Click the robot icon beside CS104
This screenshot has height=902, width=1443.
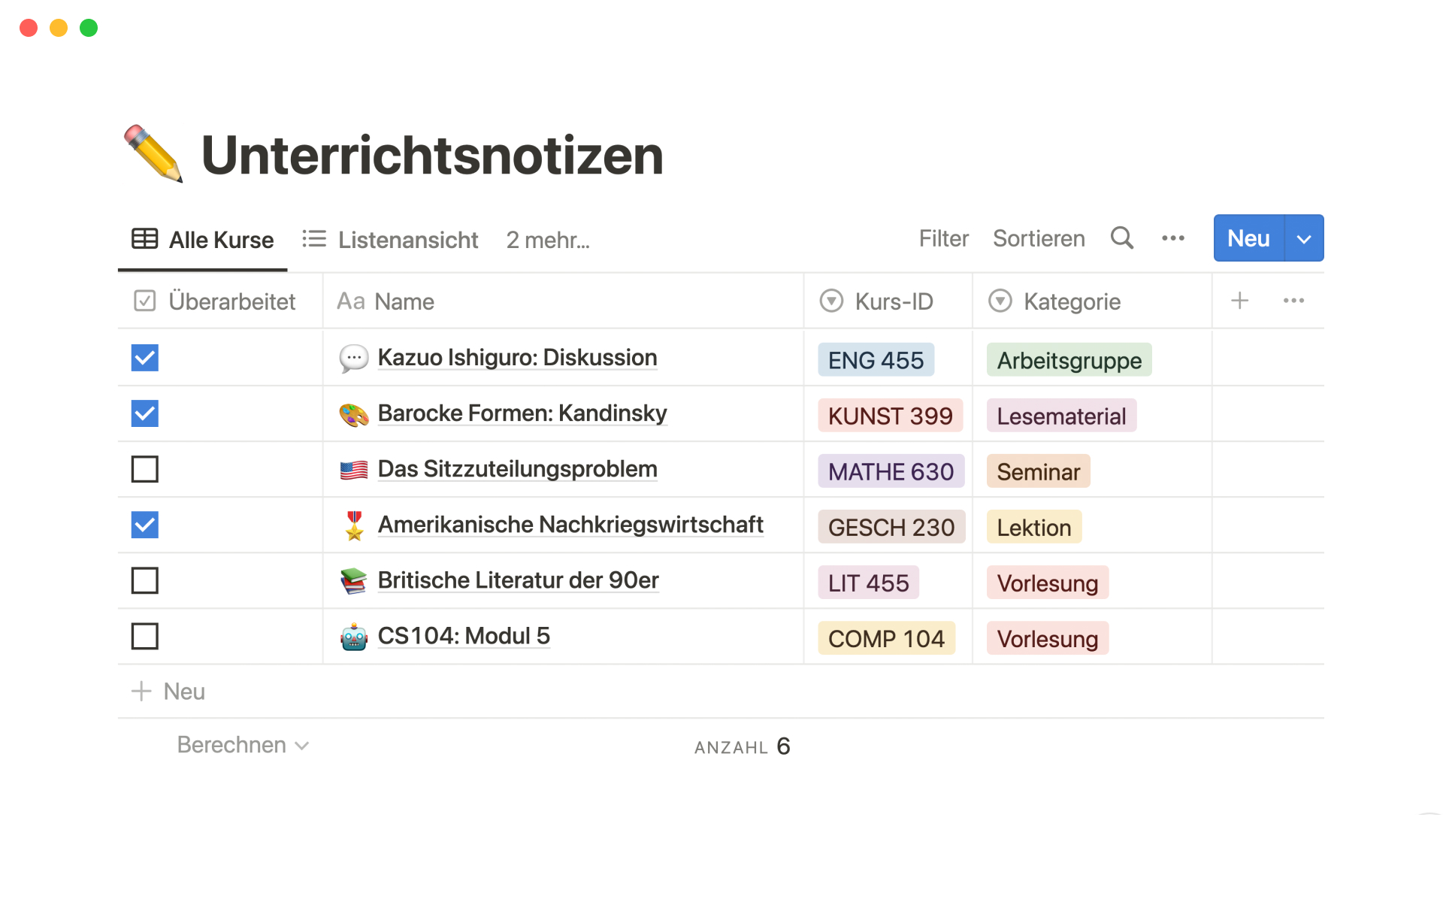[x=354, y=637]
